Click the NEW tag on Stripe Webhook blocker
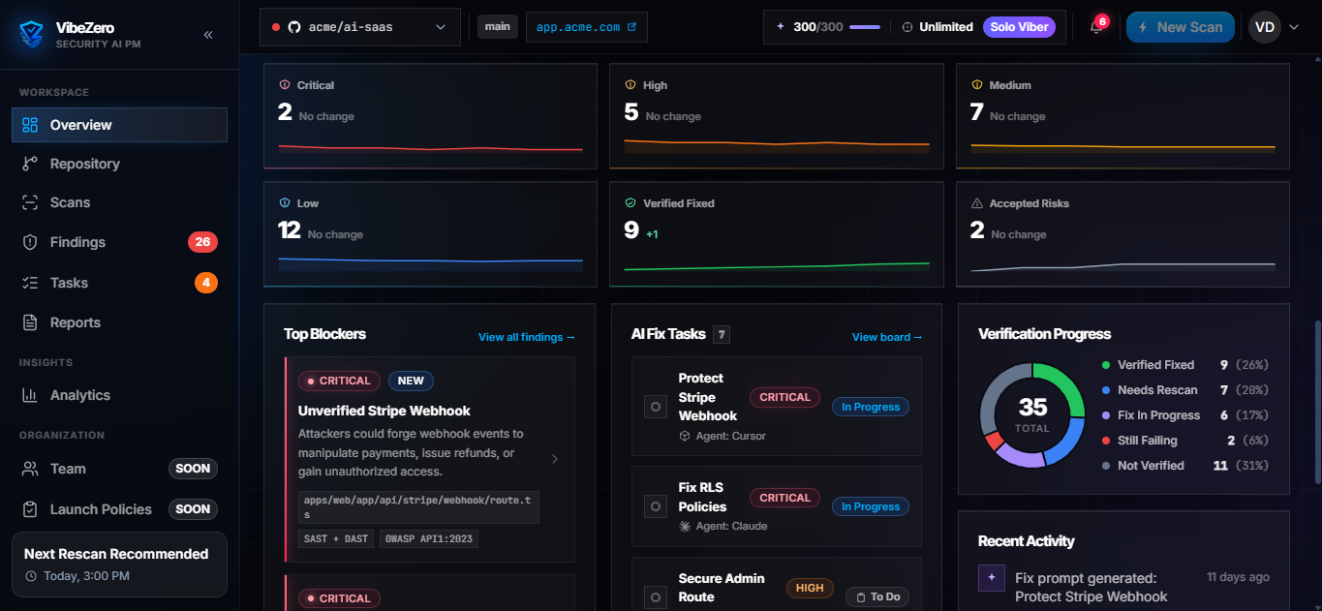This screenshot has width=1322, height=611. pyautogui.click(x=411, y=381)
